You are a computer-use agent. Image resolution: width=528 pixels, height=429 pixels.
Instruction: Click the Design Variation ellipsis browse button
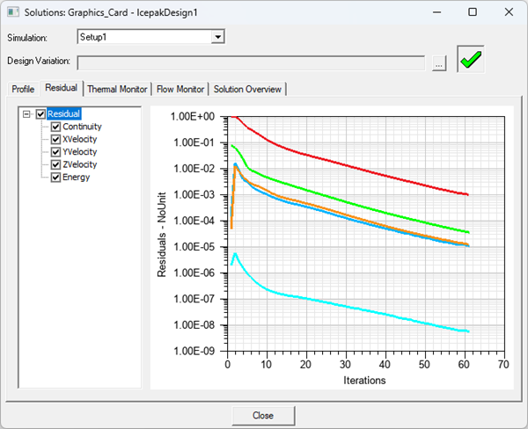[x=440, y=62]
